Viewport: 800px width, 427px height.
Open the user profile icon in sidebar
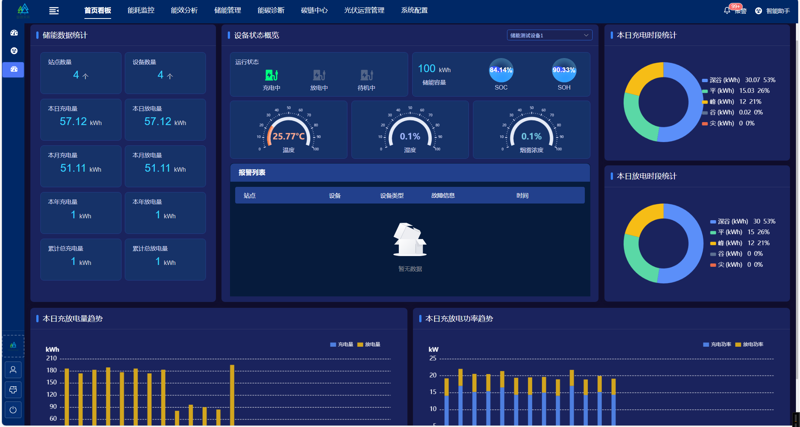13,370
